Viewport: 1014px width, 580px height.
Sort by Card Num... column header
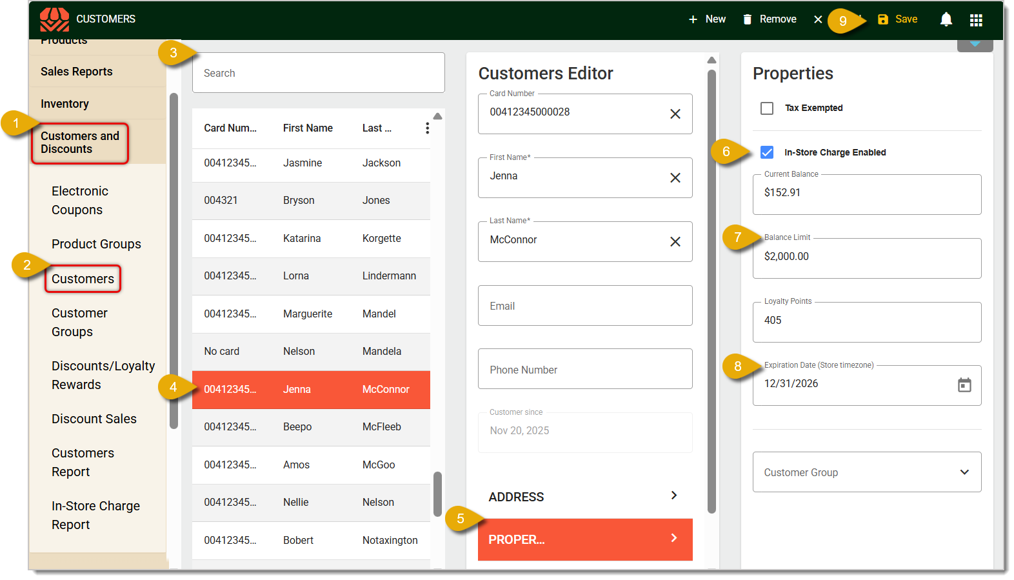point(230,128)
